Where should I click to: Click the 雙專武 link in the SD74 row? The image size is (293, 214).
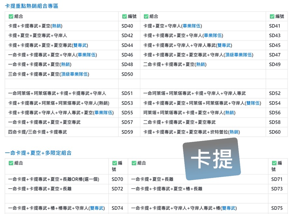coord(97,208)
